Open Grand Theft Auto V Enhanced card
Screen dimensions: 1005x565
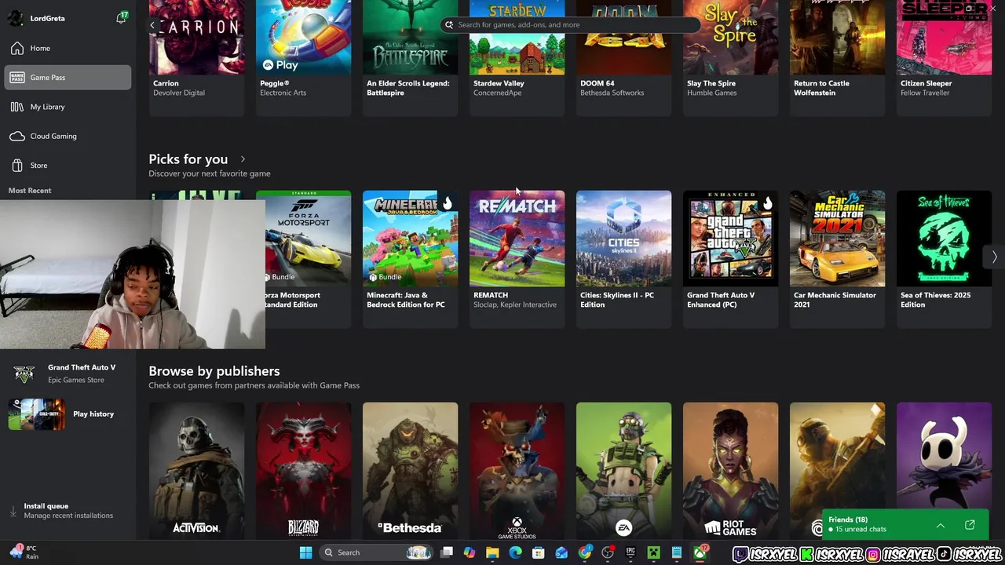click(730, 257)
